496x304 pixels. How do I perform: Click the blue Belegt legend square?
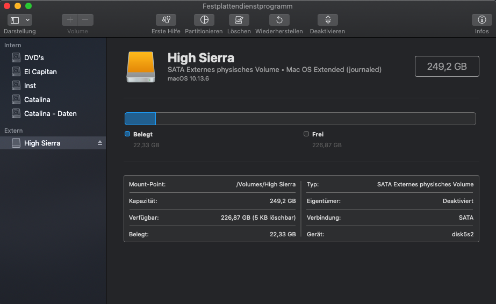[127, 134]
